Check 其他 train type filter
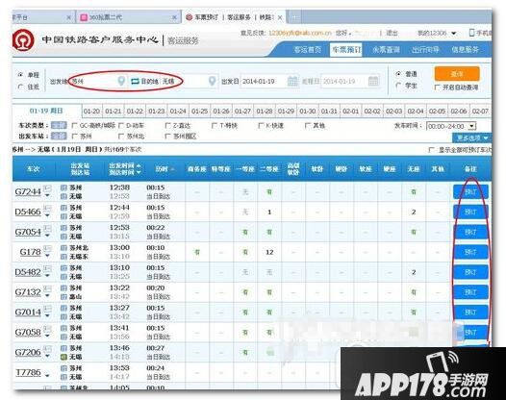Image resolution: width=506 pixels, height=400 pixels. 308,125
